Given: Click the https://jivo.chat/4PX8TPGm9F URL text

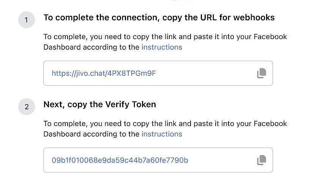Looking at the screenshot, I should coord(104,73).
